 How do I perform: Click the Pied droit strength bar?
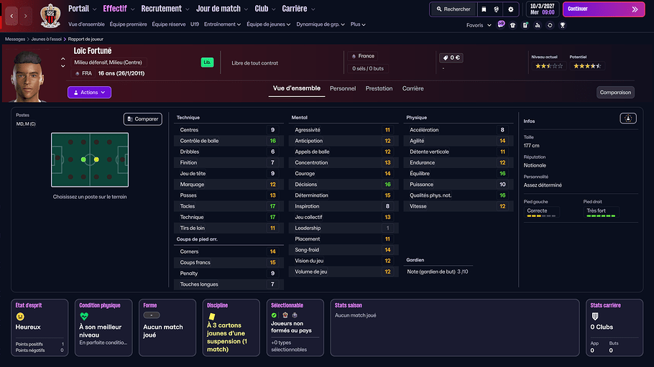pos(601,216)
